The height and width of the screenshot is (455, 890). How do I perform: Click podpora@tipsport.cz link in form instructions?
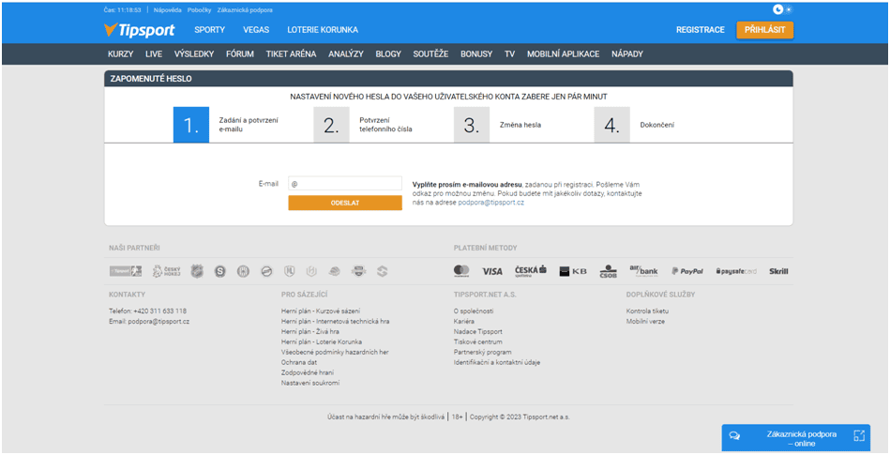(x=491, y=203)
